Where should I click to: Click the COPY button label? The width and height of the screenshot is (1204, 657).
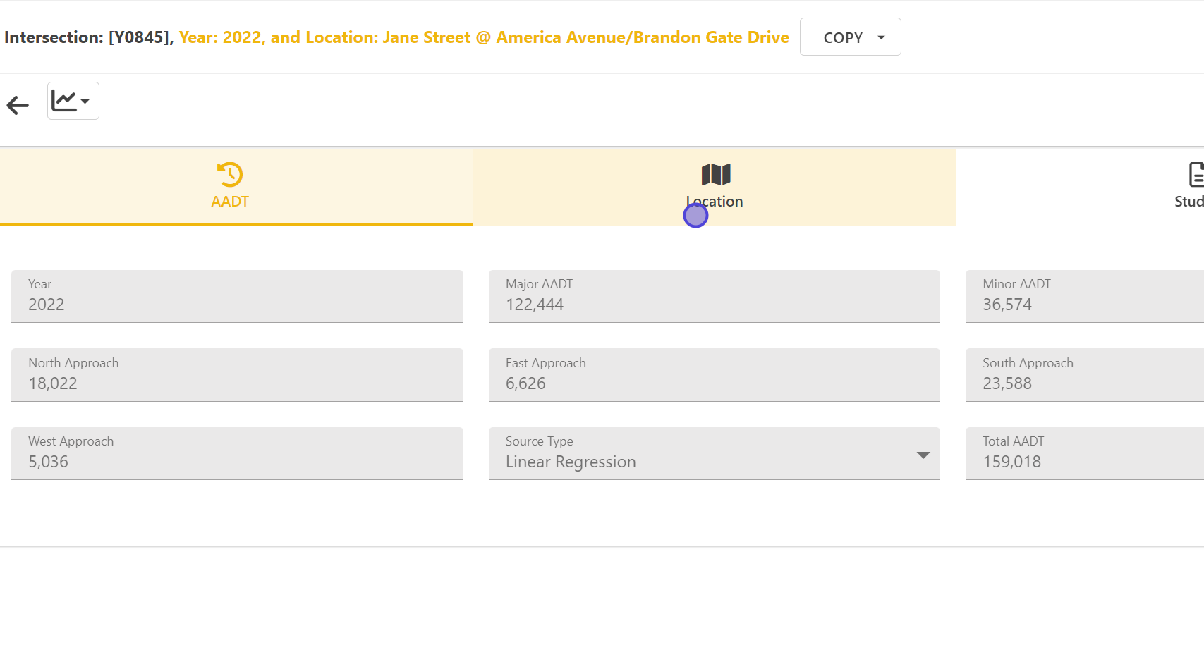tap(842, 37)
